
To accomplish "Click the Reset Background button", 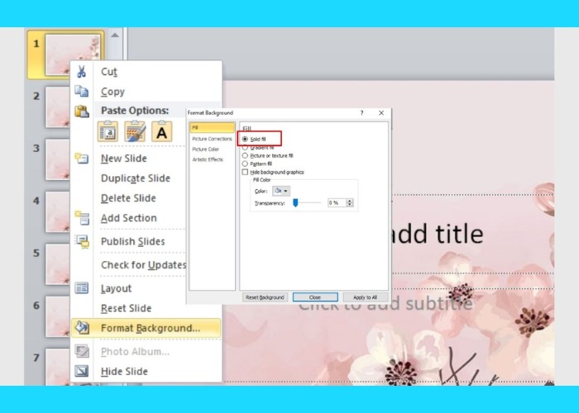I will pos(265,297).
